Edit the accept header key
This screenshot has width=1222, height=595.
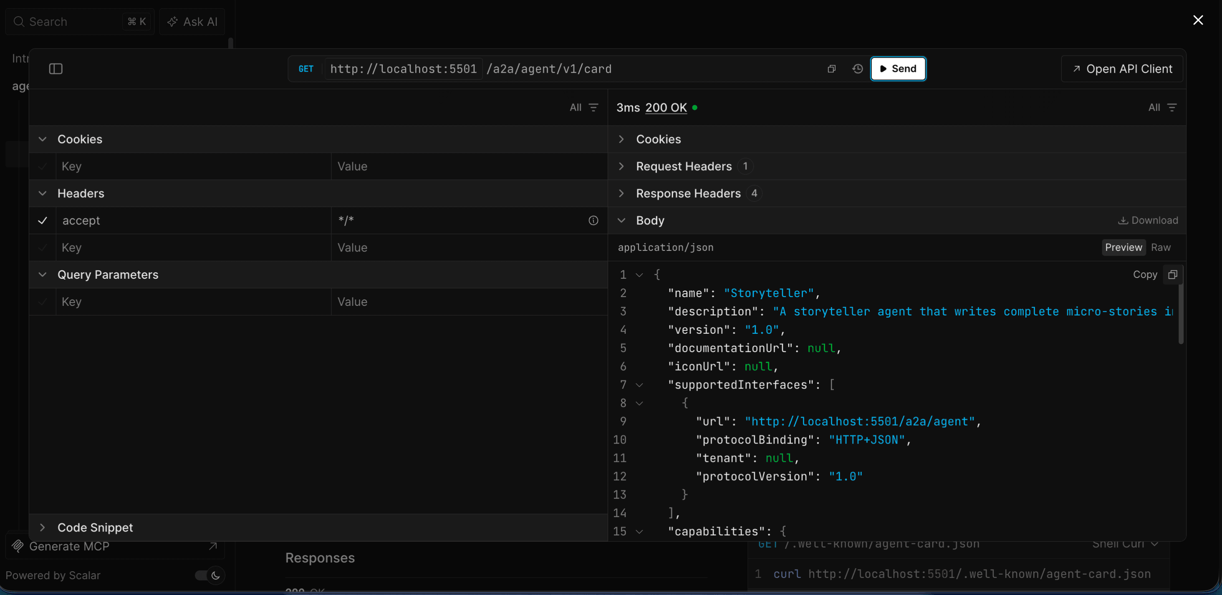[x=194, y=220]
